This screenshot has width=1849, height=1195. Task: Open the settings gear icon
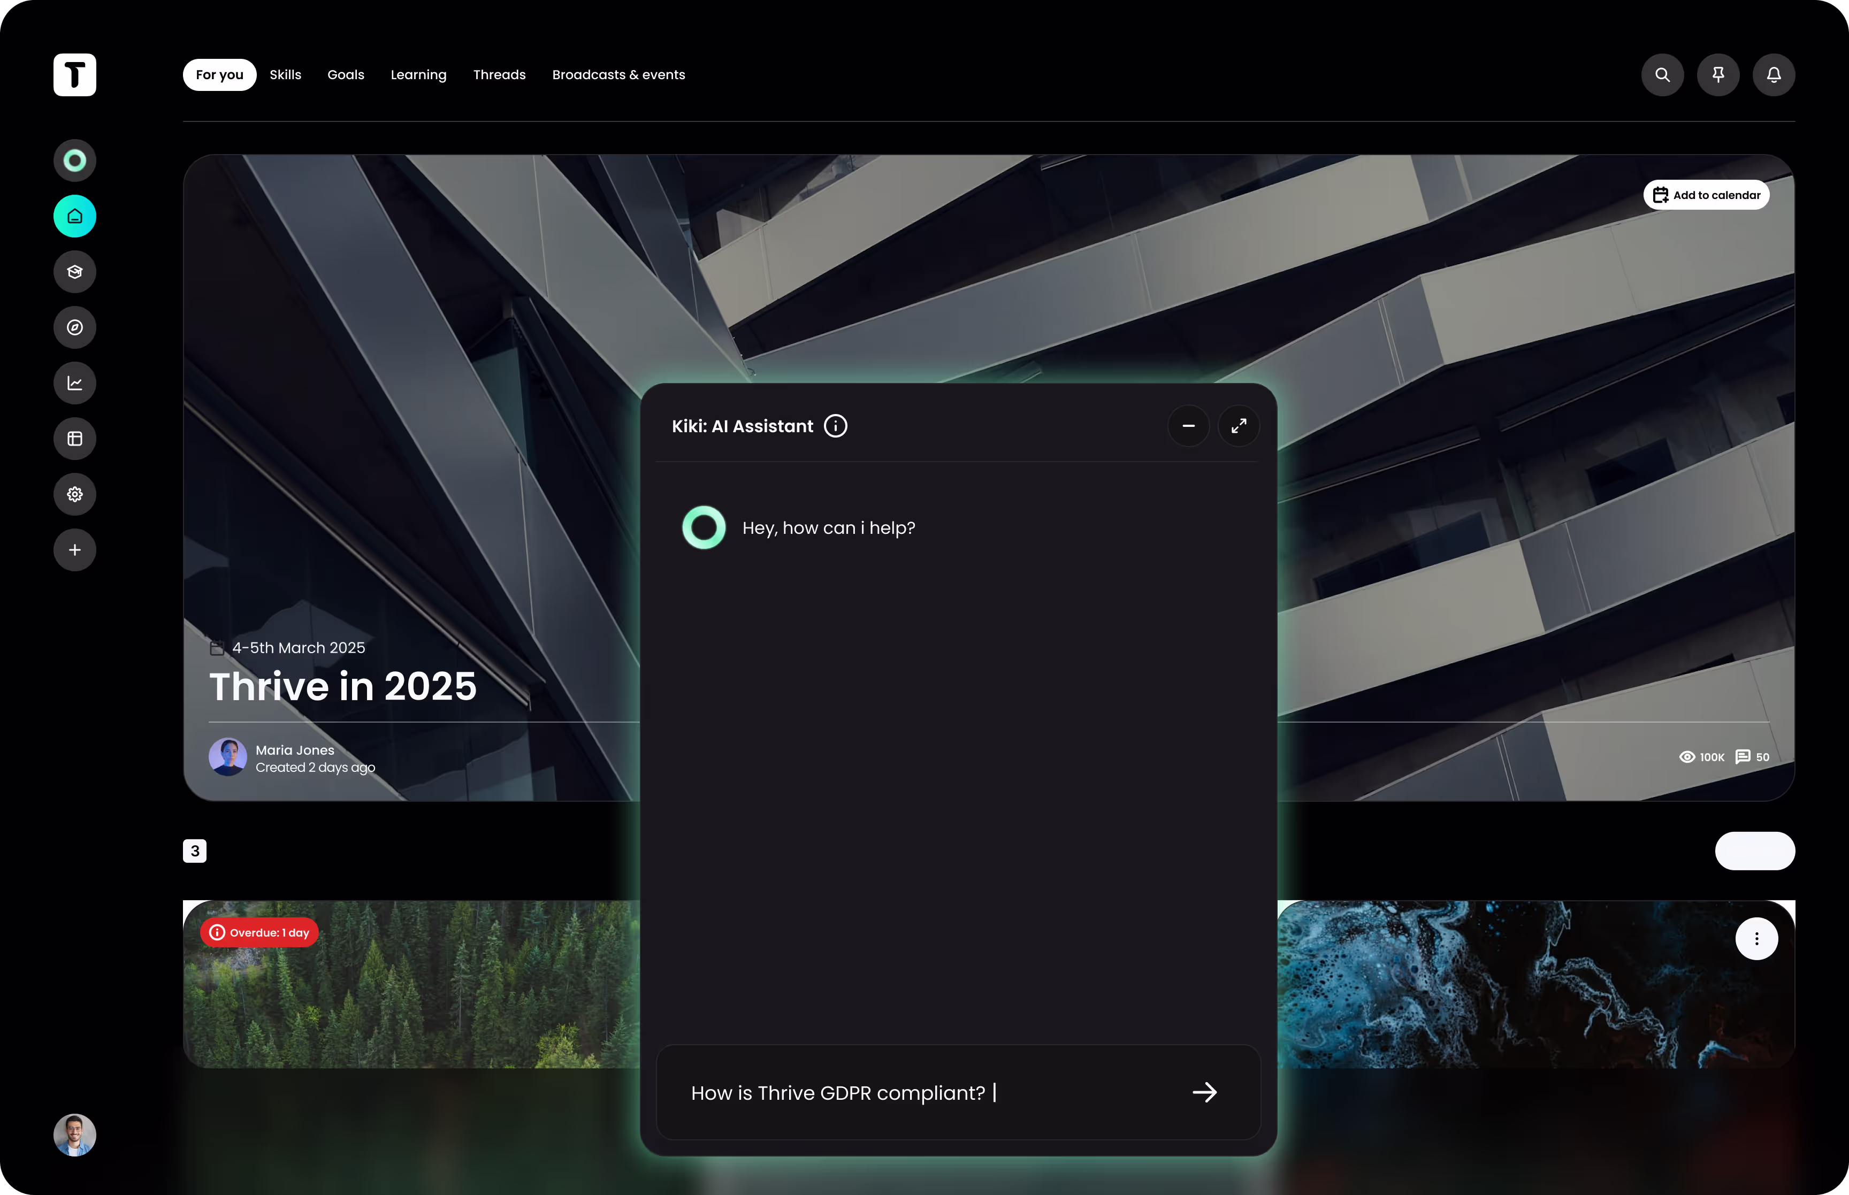tap(74, 494)
